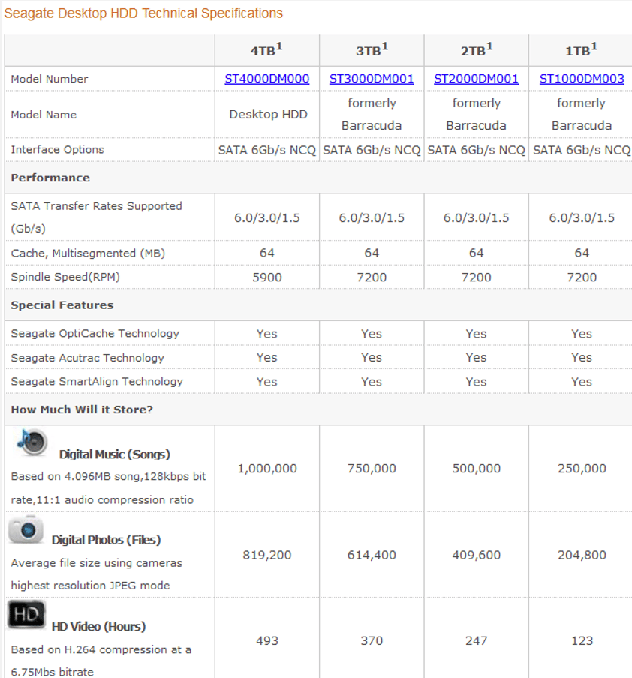Viewport: 632px width, 678px height.
Task: Select the 3TB column header
Action: point(372,50)
